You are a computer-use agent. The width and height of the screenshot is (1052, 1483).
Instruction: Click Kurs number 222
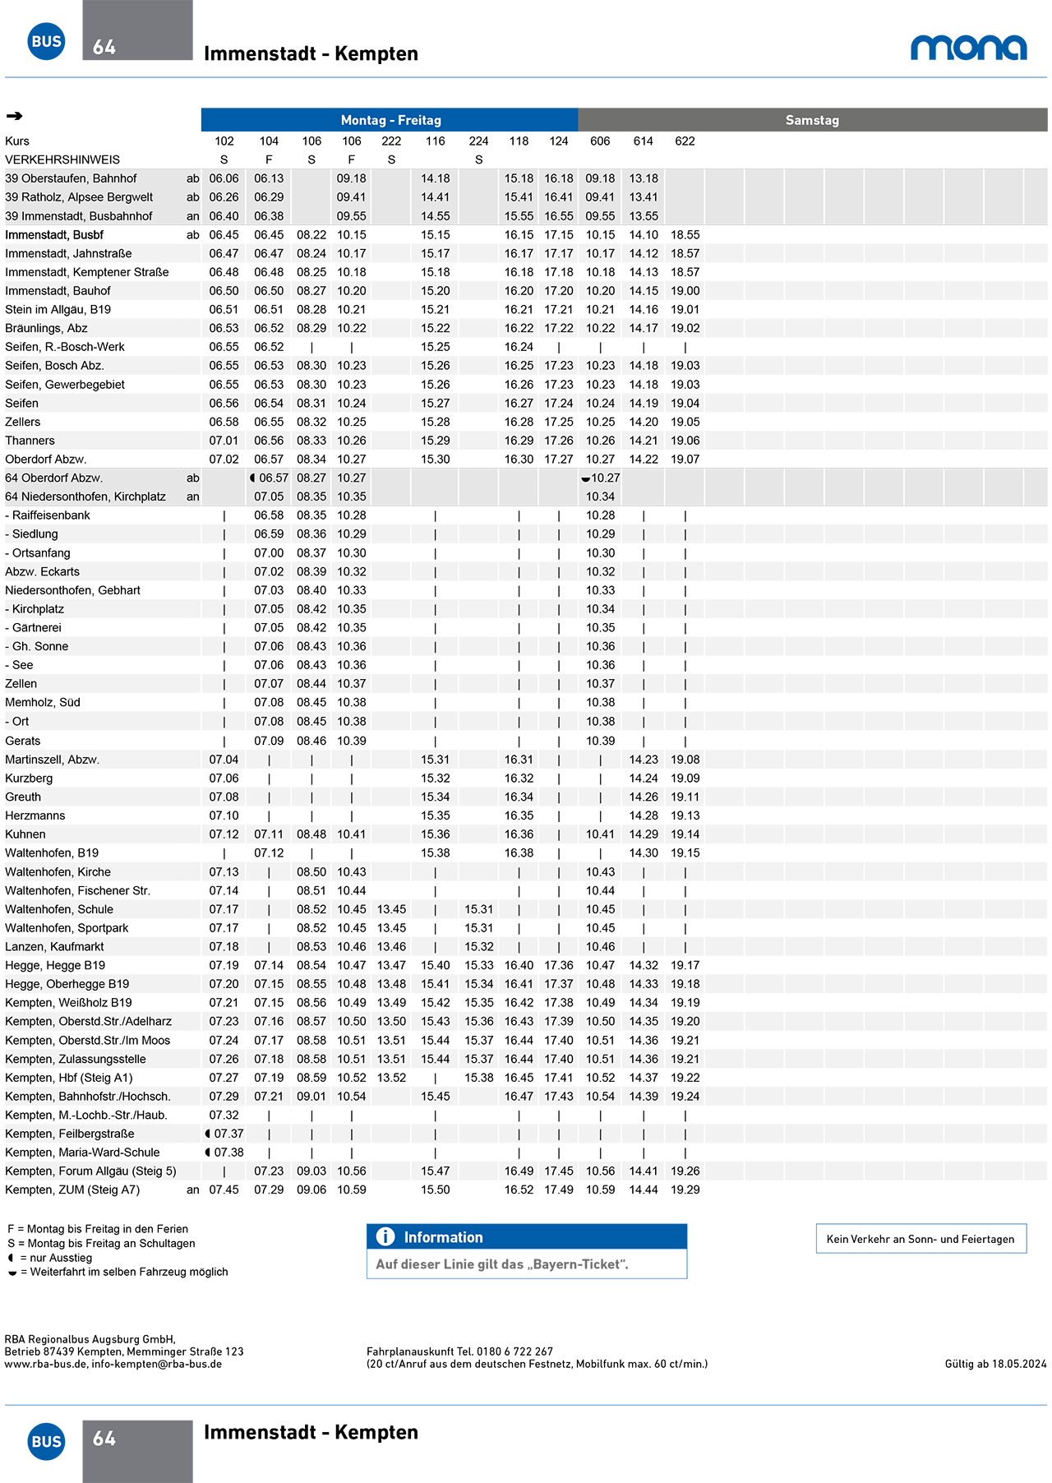[x=391, y=141]
